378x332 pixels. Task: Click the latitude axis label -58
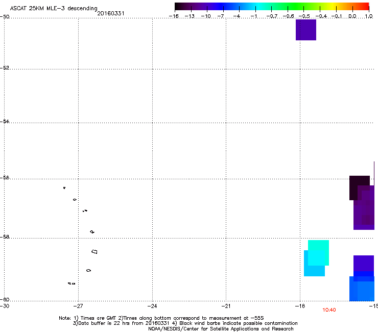5,237
